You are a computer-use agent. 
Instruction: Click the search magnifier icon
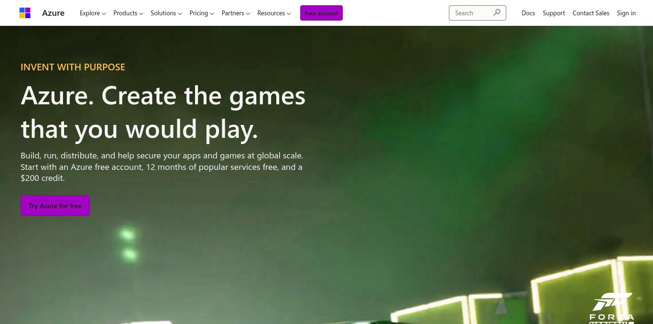pos(497,13)
